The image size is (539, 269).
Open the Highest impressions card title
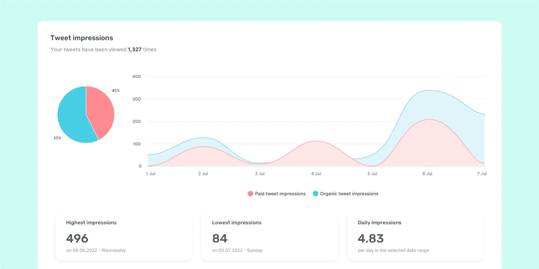tap(91, 223)
